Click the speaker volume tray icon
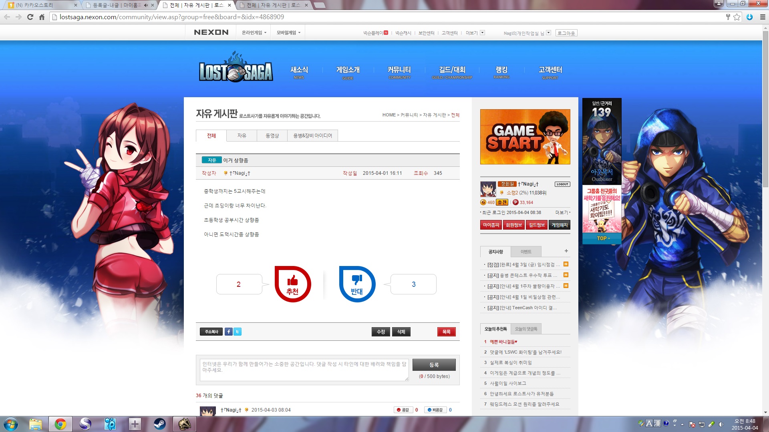 point(721,424)
